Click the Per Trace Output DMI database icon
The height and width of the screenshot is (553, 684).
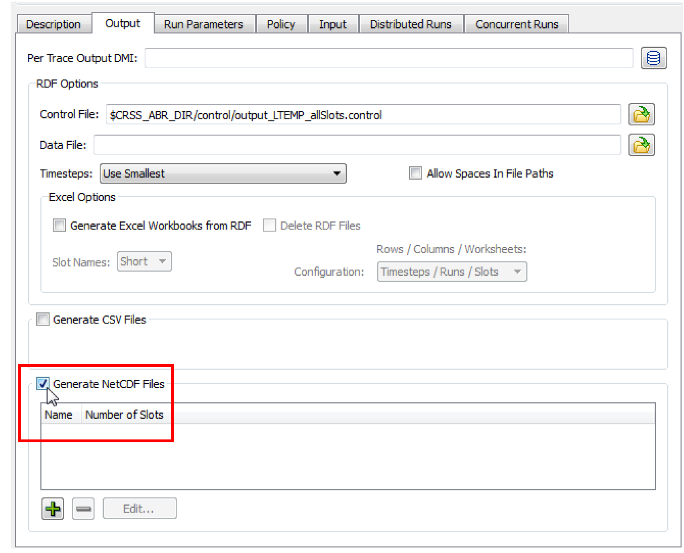653,58
